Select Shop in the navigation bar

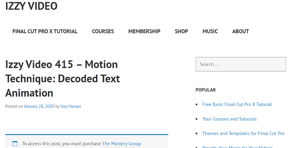coord(181,31)
